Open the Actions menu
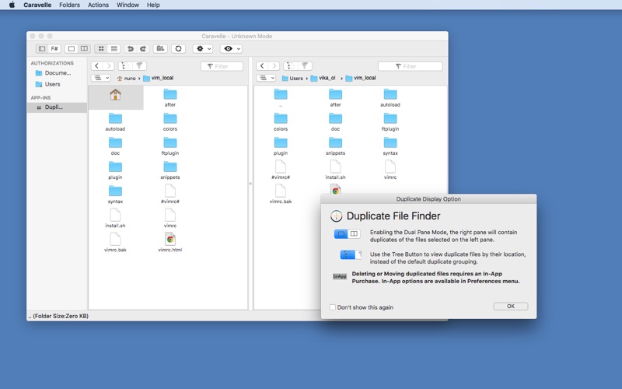Screen dimensions: 622x389 pos(98,5)
